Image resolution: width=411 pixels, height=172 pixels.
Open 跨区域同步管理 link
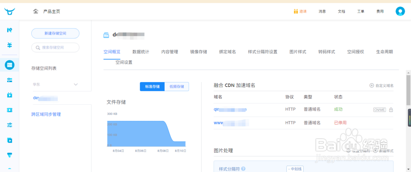[46, 115]
